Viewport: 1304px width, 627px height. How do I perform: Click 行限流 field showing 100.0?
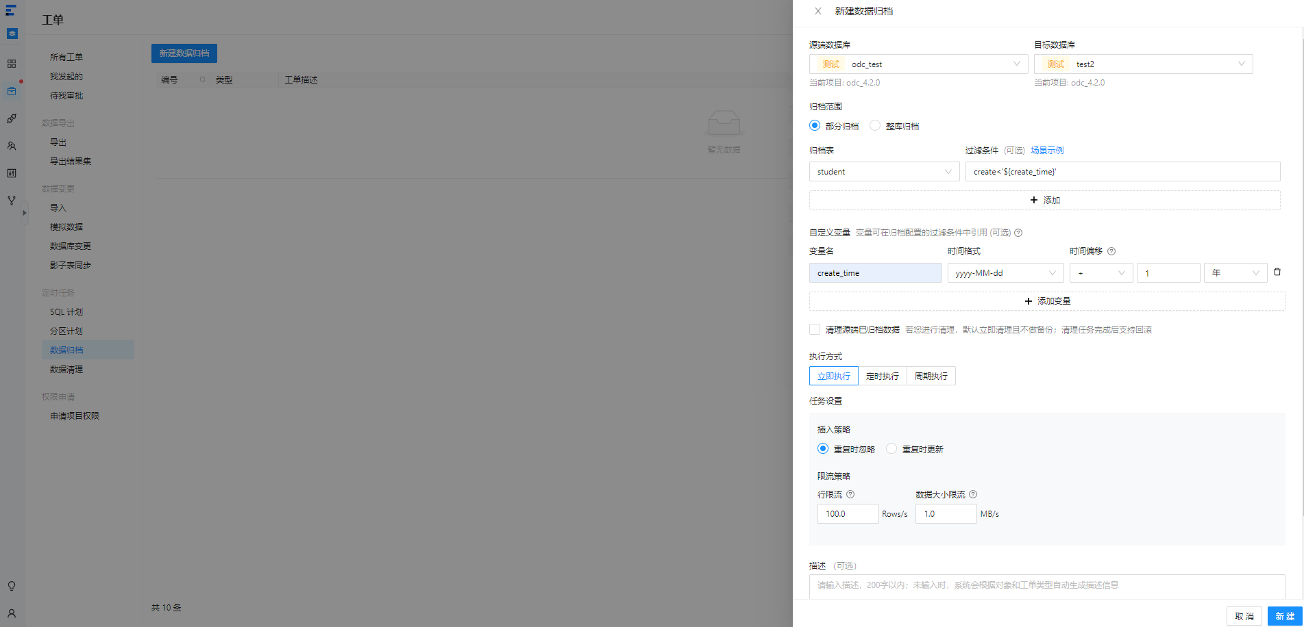pos(848,514)
